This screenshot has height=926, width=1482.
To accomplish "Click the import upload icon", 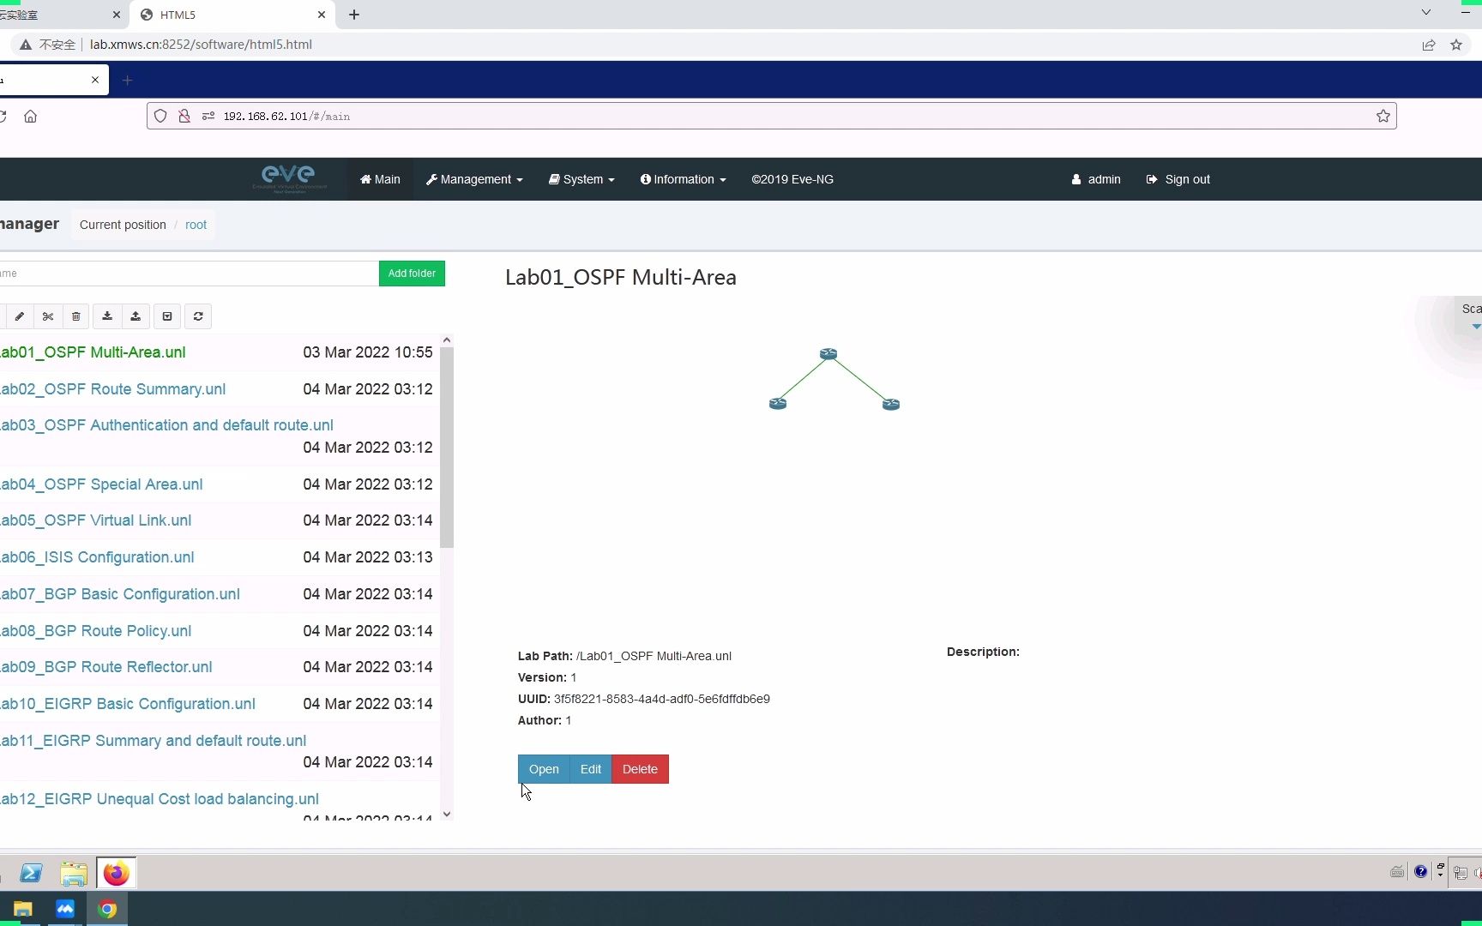I will 136,316.
